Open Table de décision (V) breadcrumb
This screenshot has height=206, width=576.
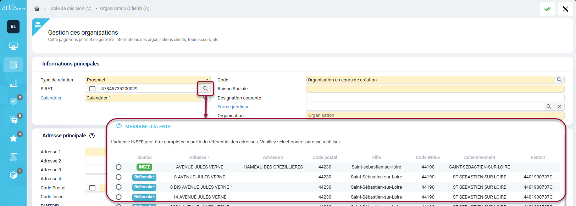pos(70,8)
